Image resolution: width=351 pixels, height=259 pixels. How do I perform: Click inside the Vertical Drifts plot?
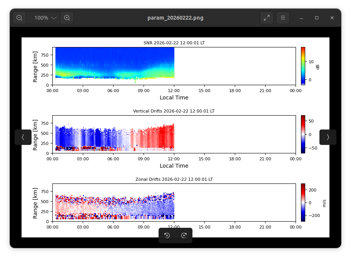[x=115, y=135]
